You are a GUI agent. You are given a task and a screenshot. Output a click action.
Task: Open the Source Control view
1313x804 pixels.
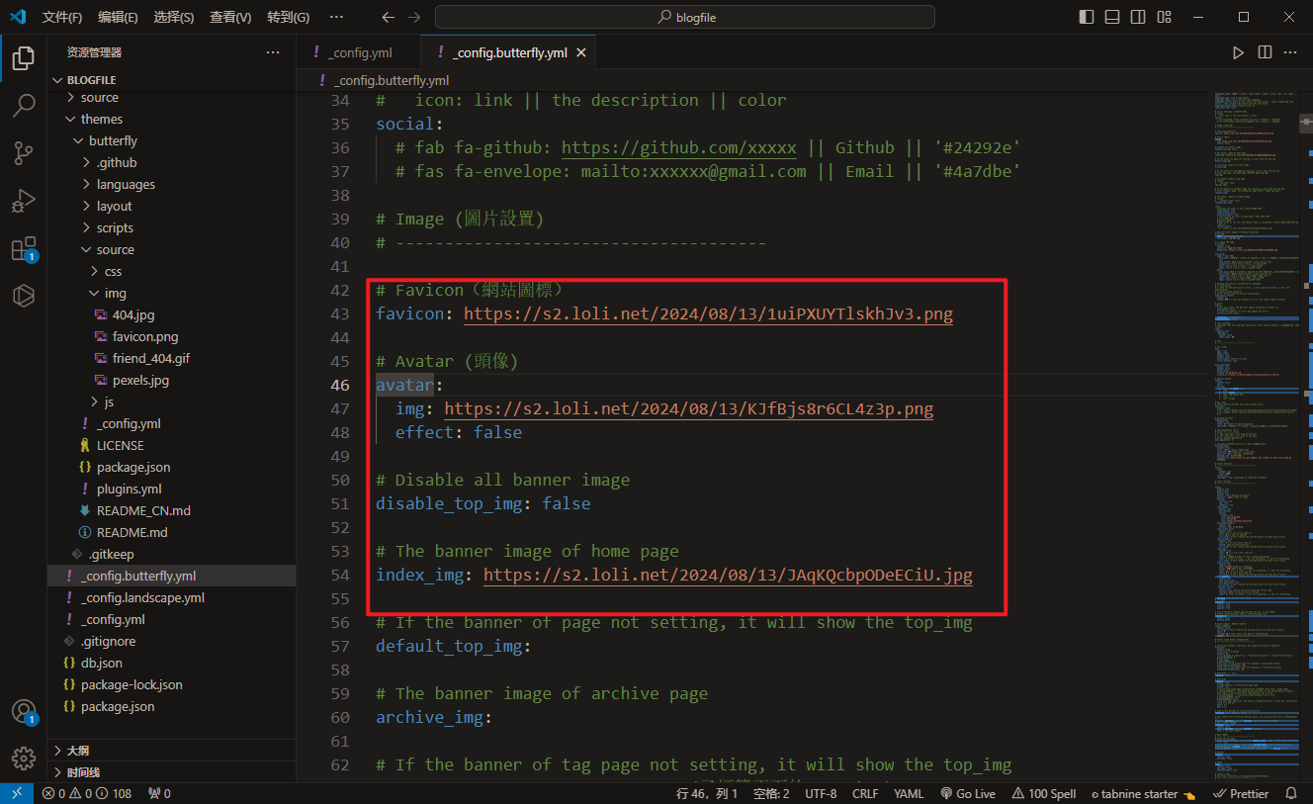click(x=24, y=153)
